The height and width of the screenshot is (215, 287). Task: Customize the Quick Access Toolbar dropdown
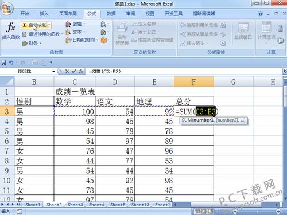[x=51, y=62]
